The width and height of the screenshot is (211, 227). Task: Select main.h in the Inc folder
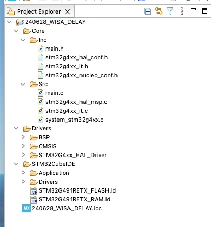54,49
